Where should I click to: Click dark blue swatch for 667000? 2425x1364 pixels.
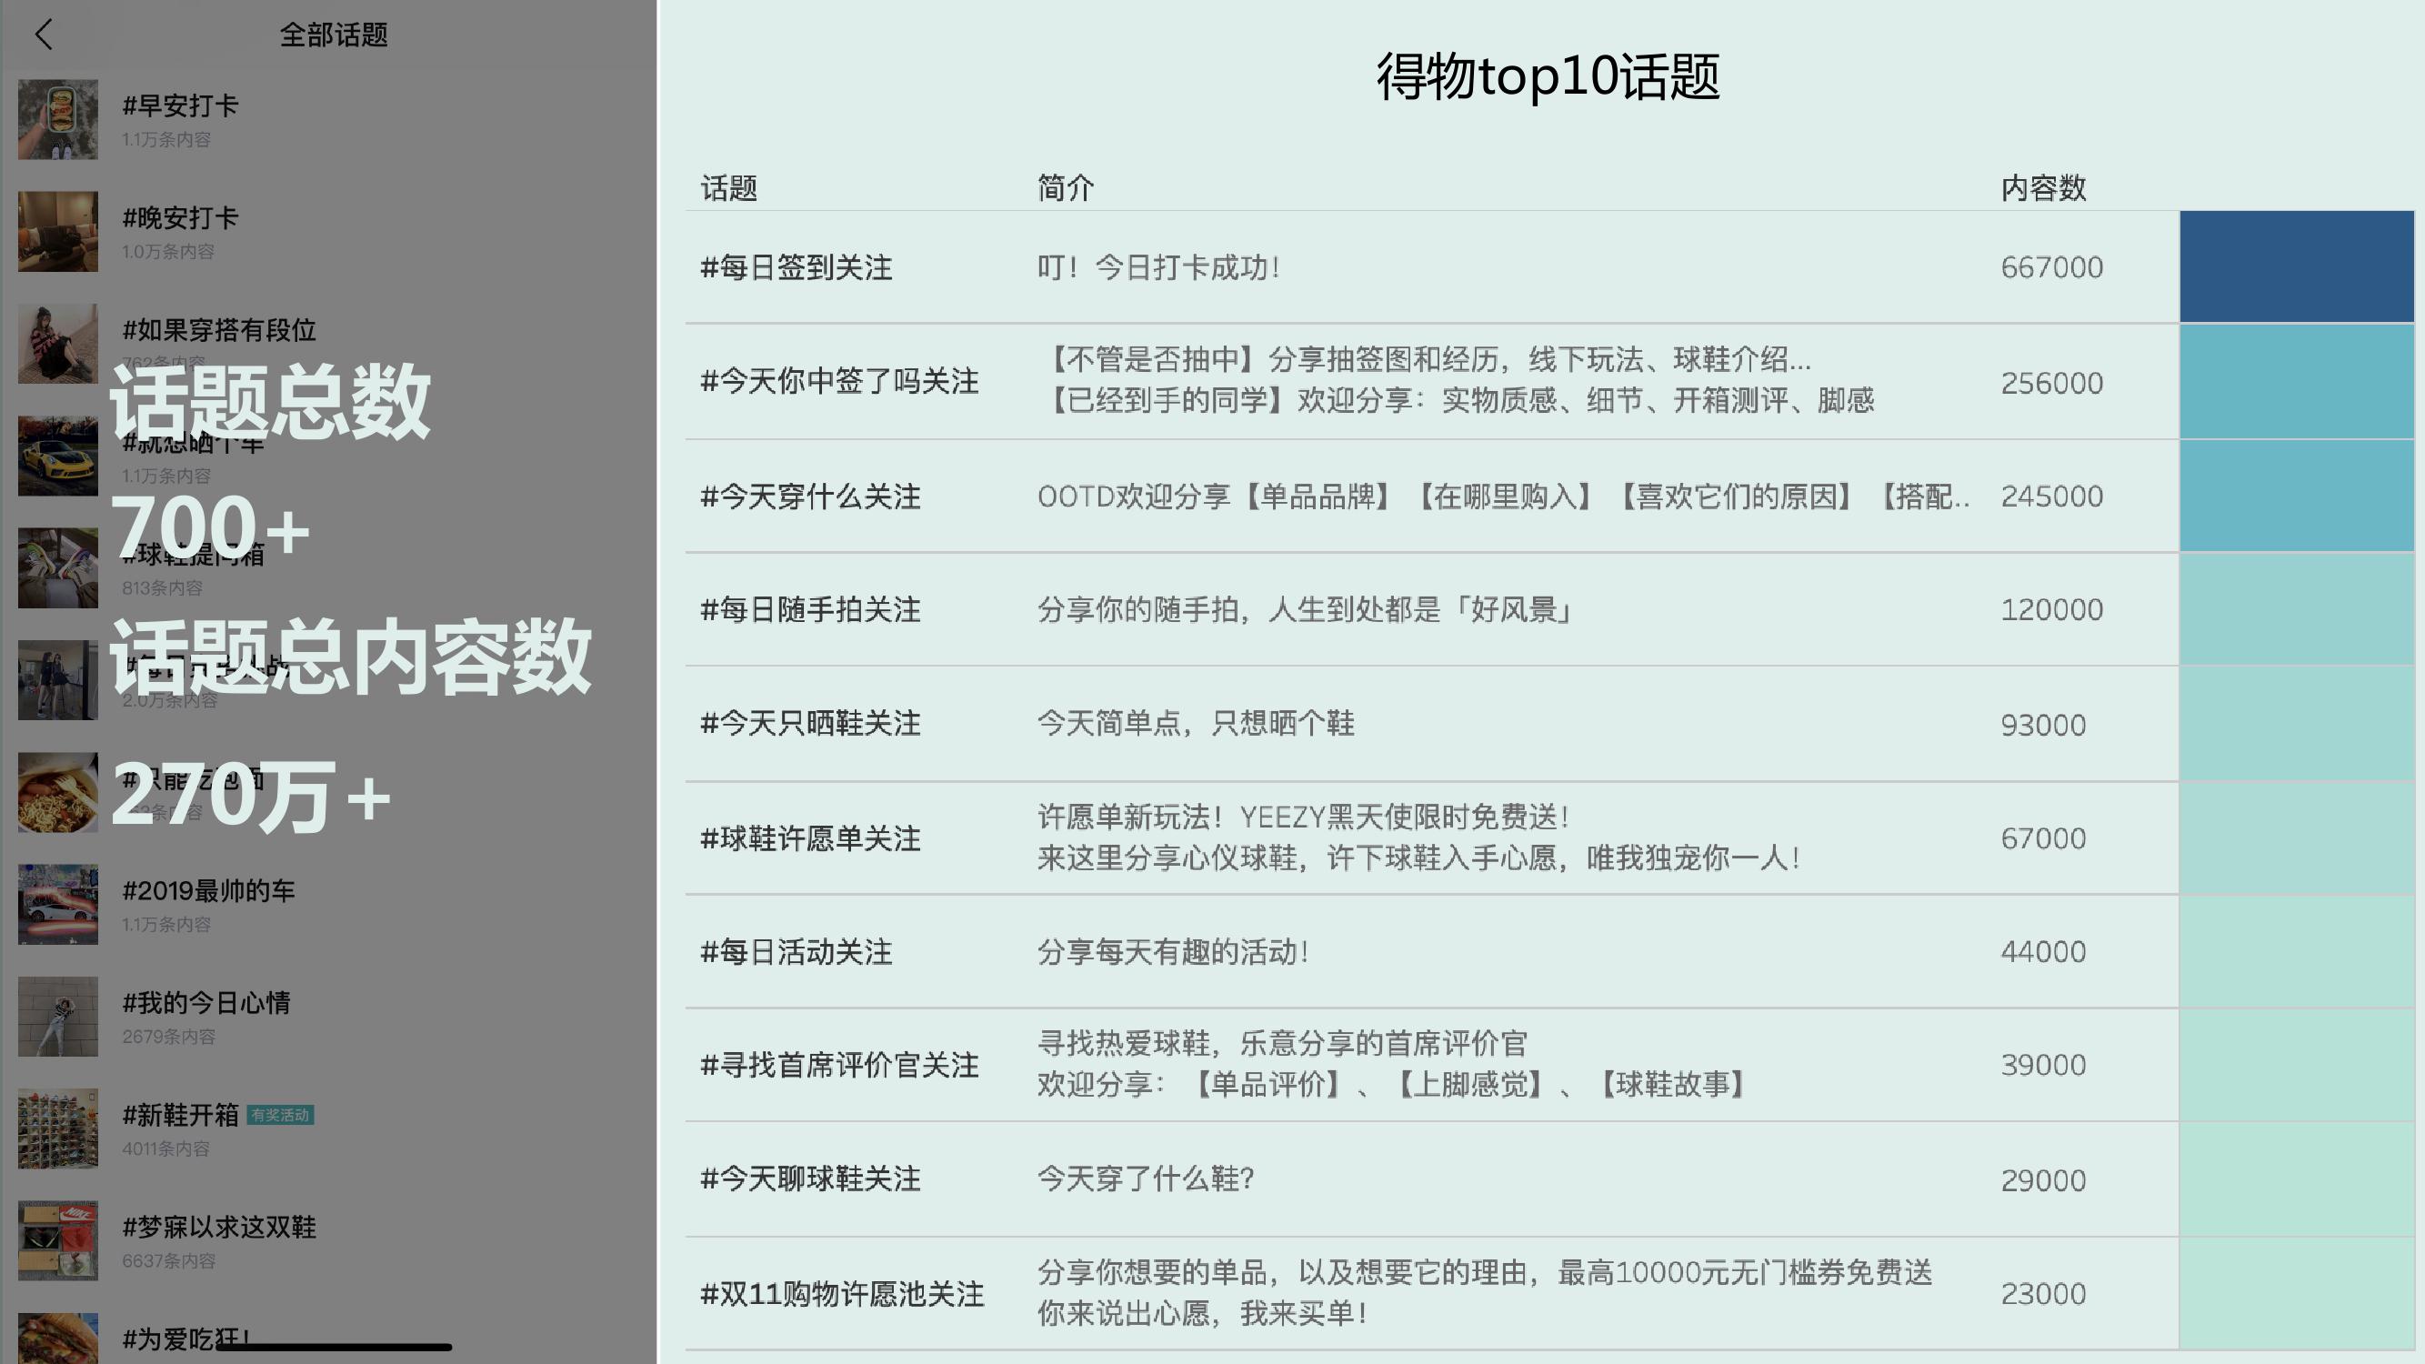click(x=2296, y=266)
